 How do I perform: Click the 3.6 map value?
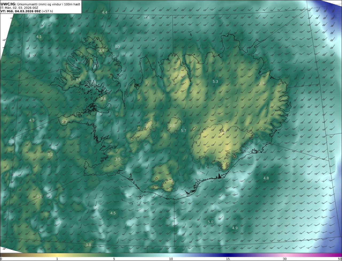(x=103, y=99)
